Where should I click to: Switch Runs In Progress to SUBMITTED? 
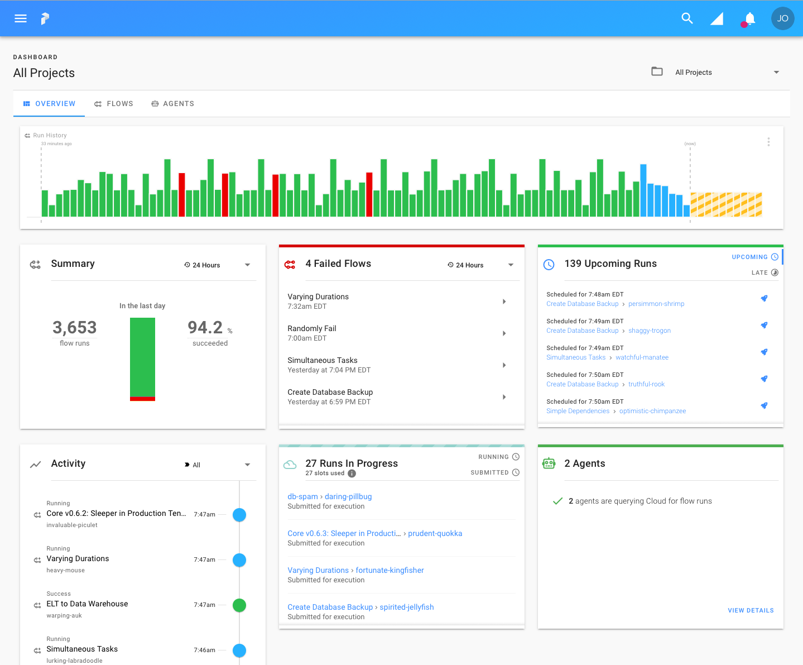click(495, 472)
